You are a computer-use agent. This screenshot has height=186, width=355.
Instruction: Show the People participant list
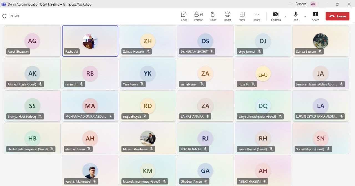[x=198, y=16]
